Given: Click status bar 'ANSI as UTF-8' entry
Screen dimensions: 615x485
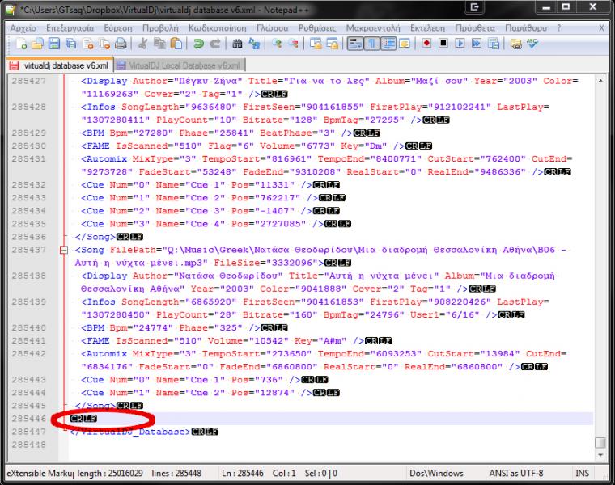Looking at the screenshot, I should tap(516, 473).
